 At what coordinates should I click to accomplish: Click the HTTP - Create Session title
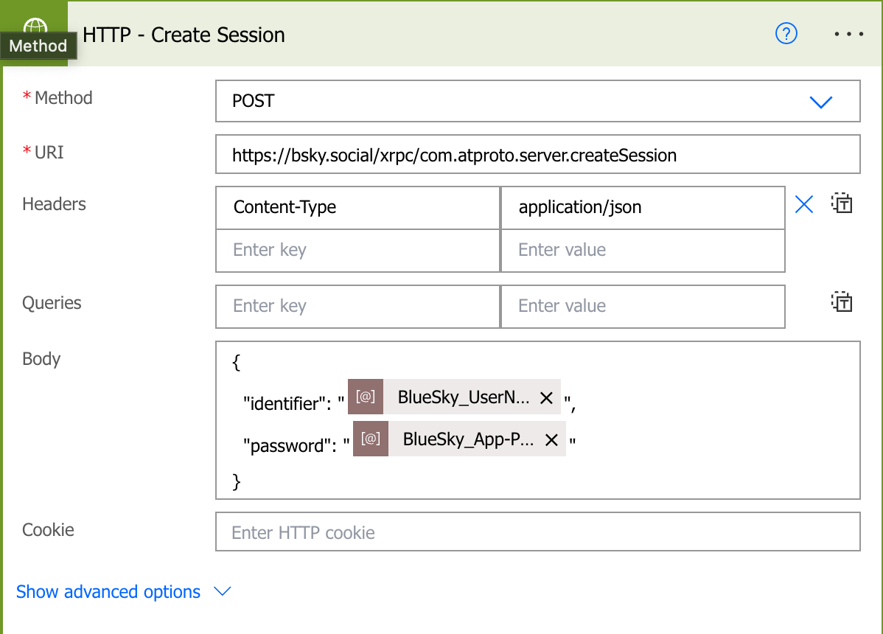(x=184, y=35)
